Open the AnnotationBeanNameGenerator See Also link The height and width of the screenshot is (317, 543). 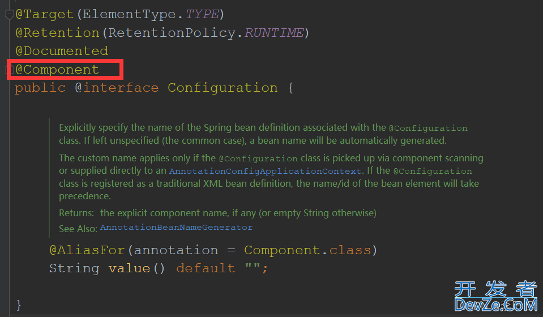click(x=176, y=228)
